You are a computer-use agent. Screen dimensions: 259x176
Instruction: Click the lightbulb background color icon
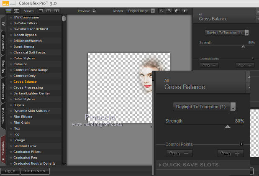click(185, 11)
